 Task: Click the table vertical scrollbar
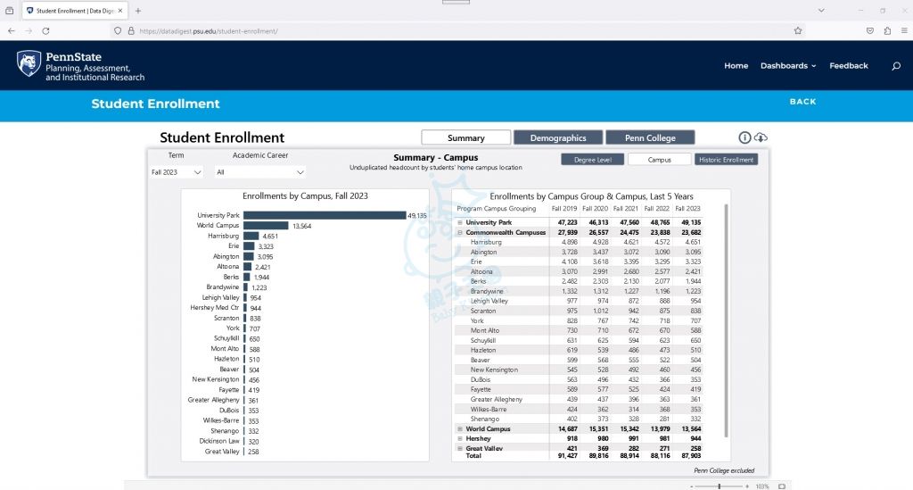(726, 320)
